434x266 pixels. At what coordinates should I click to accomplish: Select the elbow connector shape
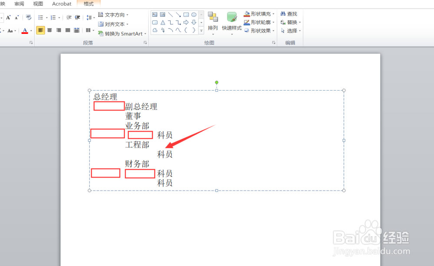point(171,23)
